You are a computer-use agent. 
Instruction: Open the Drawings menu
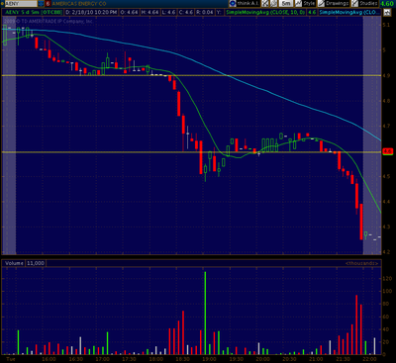(334, 4)
